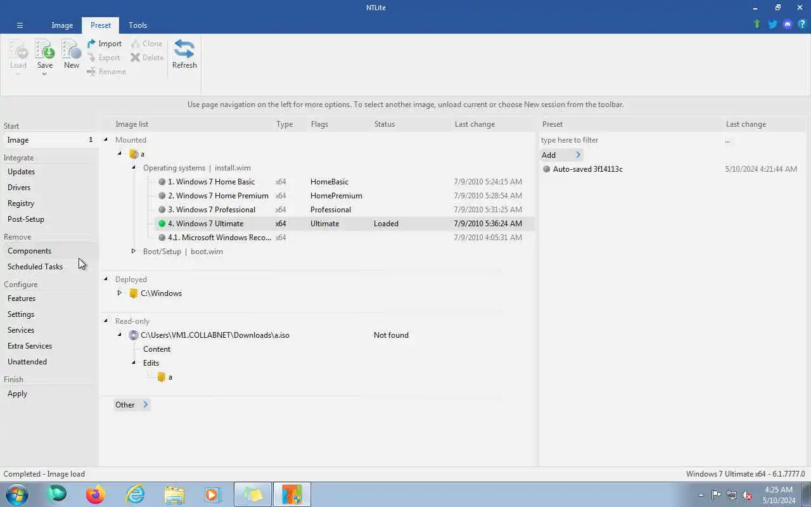Sort by Status column header
The image size is (811, 507).
pyautogui.click(x=385, y=124)
